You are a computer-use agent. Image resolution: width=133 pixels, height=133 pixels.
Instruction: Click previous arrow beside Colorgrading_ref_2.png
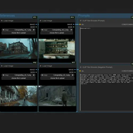tap(42, 30)
